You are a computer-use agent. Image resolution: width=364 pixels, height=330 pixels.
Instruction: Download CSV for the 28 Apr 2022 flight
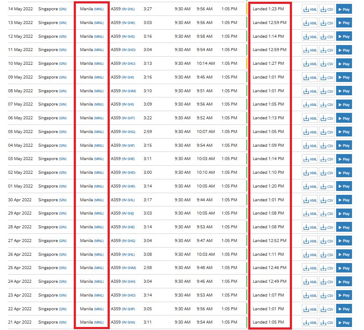(327, 227)
